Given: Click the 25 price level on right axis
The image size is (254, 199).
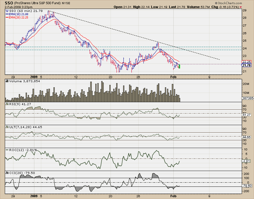Looking at the screenshot, I should tap(245, 41).
